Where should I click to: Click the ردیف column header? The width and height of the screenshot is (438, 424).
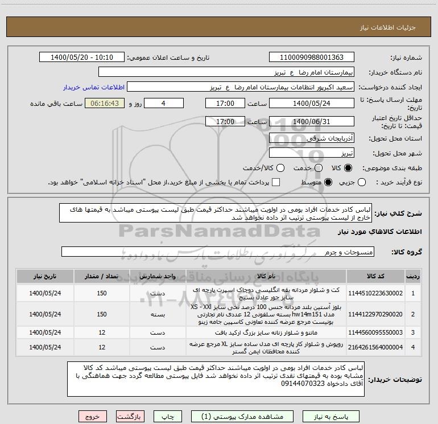pyautogui.click(x=413, y=276)
